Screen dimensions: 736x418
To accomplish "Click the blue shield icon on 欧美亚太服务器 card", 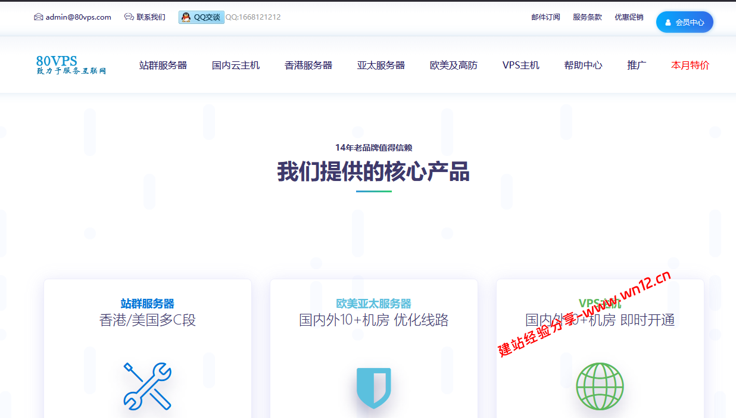I will point(373,387).
